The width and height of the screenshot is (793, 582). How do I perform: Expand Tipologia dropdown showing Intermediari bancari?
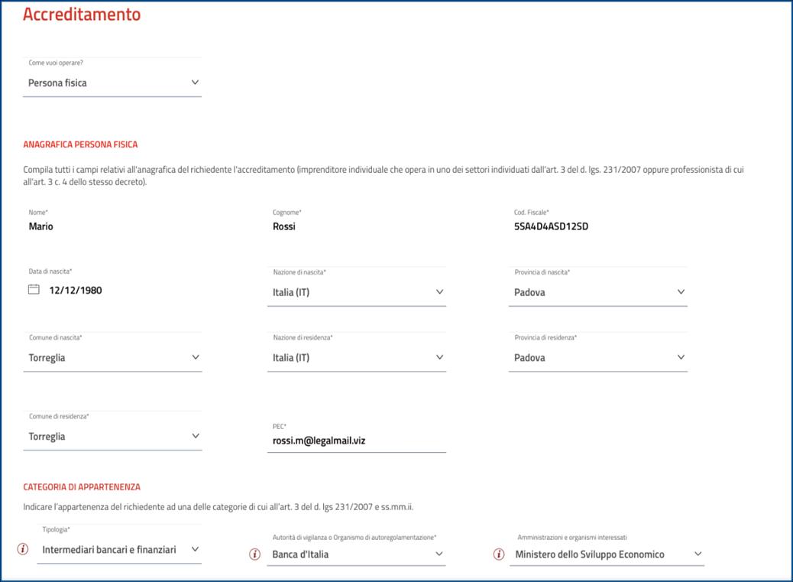point(119,550)
